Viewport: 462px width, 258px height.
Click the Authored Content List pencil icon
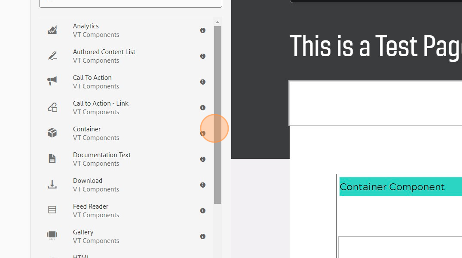coord(52,56)
